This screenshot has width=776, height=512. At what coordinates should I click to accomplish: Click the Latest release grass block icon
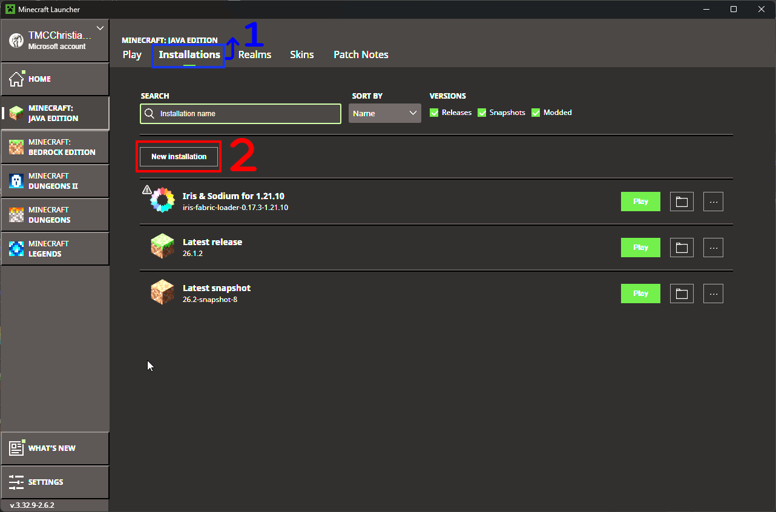(x=162, y=247)
